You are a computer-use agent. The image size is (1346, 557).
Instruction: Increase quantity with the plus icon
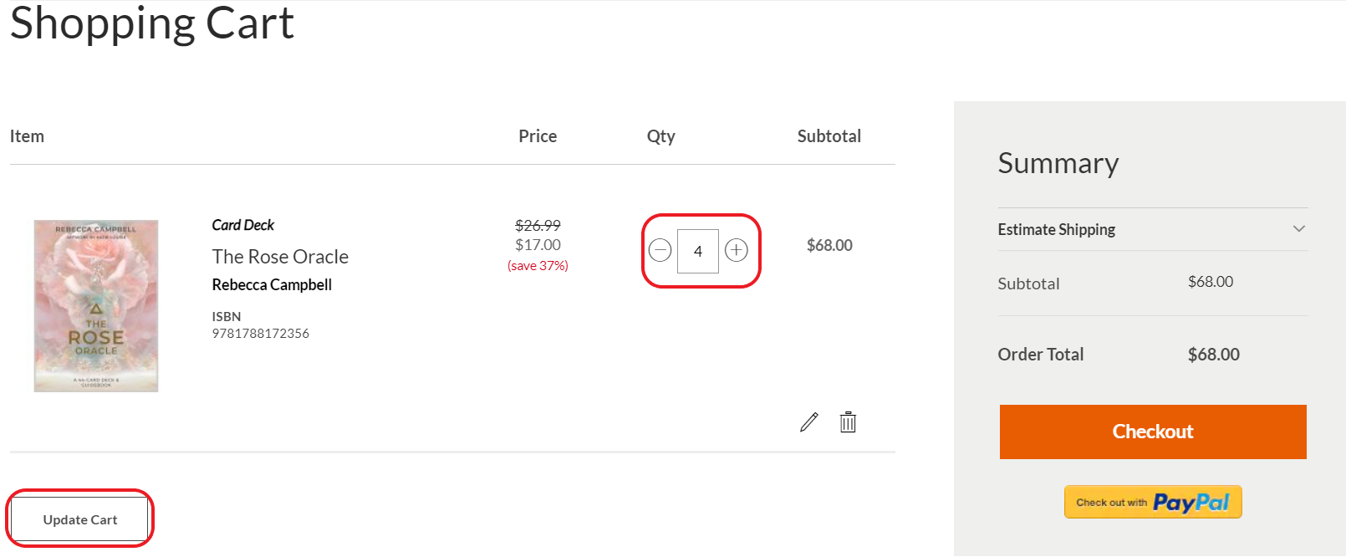pyautogui.click(x=736, y=250)
